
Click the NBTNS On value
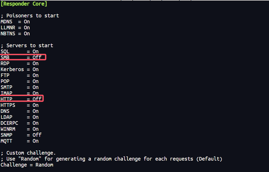click(27, 33)
